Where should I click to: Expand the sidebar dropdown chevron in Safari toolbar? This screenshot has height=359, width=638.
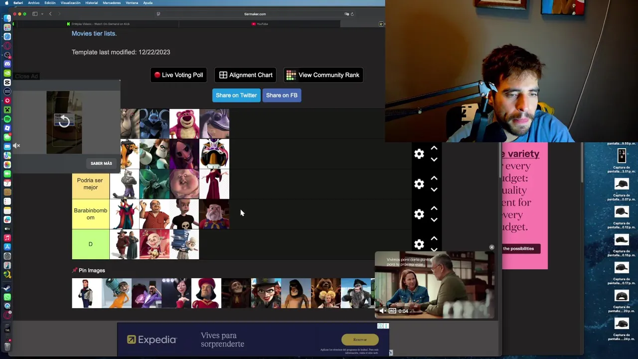coord(42,14)
